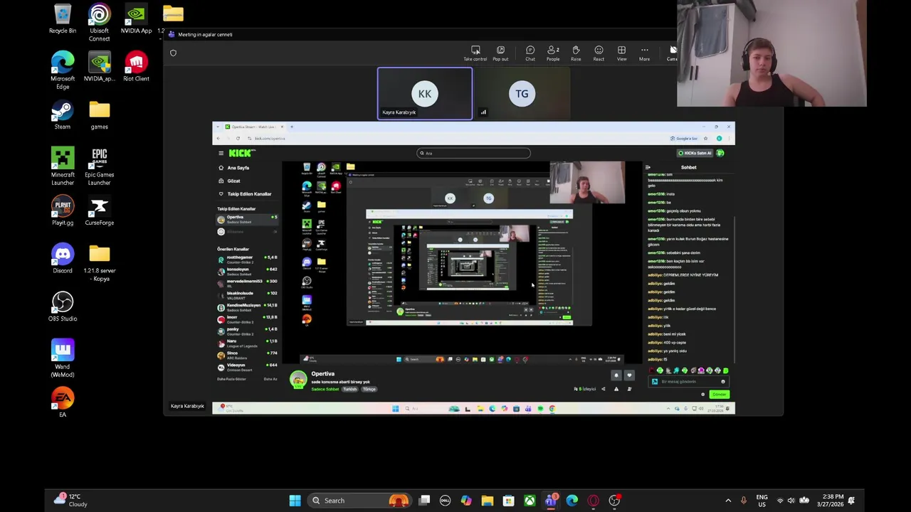Open EA desktop icon
Image resolution: width=911 pixels, height=512 pixels.
pyautogui.click(x=63, y=402)
